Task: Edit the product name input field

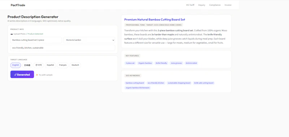Action: click(x=36, y=40)
